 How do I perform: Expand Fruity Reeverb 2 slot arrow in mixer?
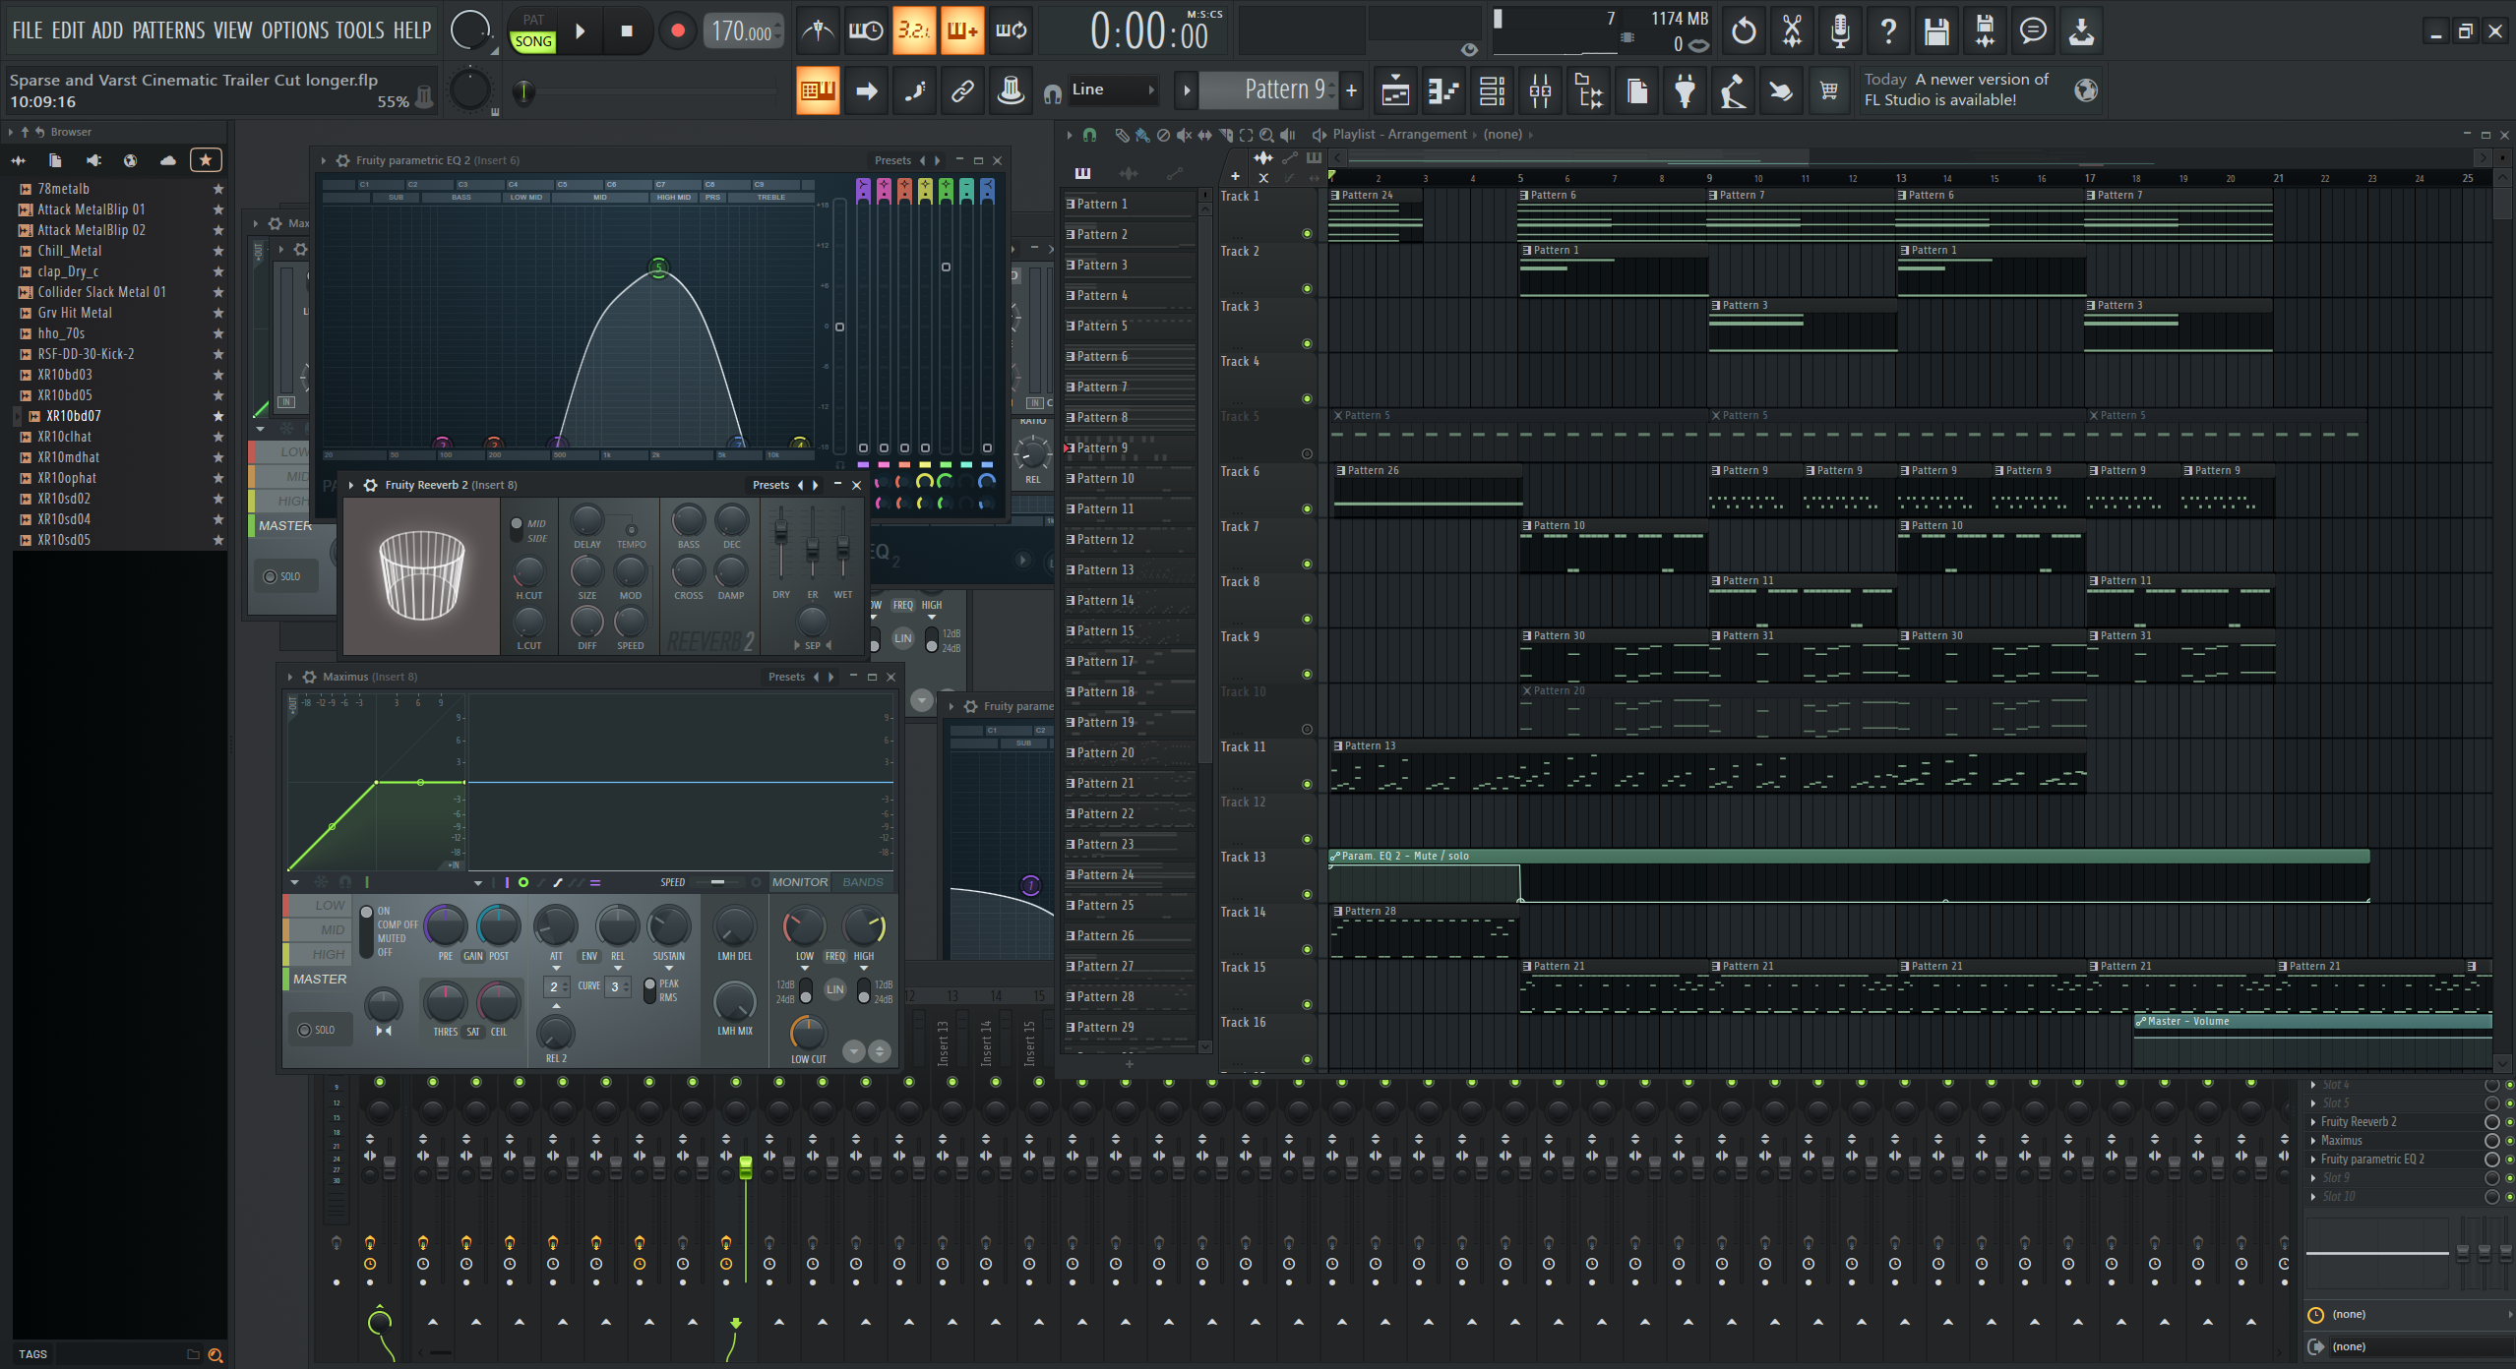[x=2313, y=1122]
